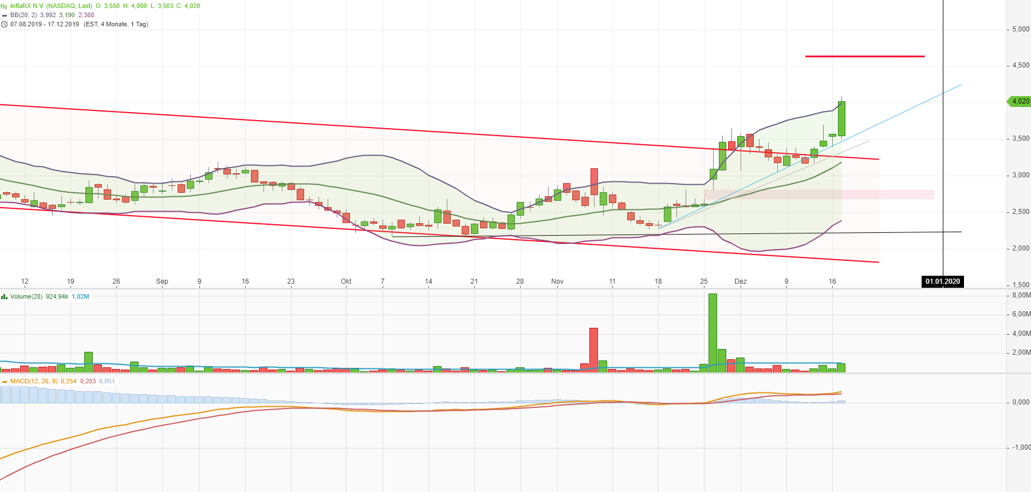Click the clock icon beside the date range
Image resolution: width=1031 pixels, height=492 pixels.
[4, 24]
